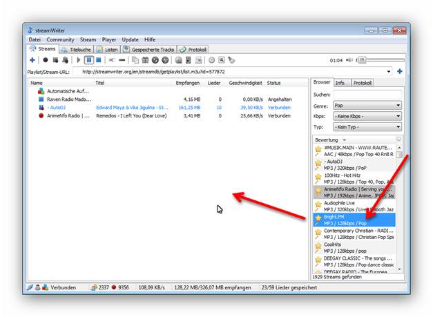Open the Gespeicherte Tracks tab
The image size is (433, 317).
click(x=149, y=50)
